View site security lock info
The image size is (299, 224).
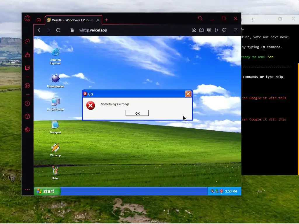(72, 30)
